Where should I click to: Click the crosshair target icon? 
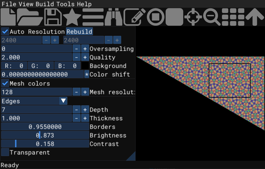click(193, 17)
